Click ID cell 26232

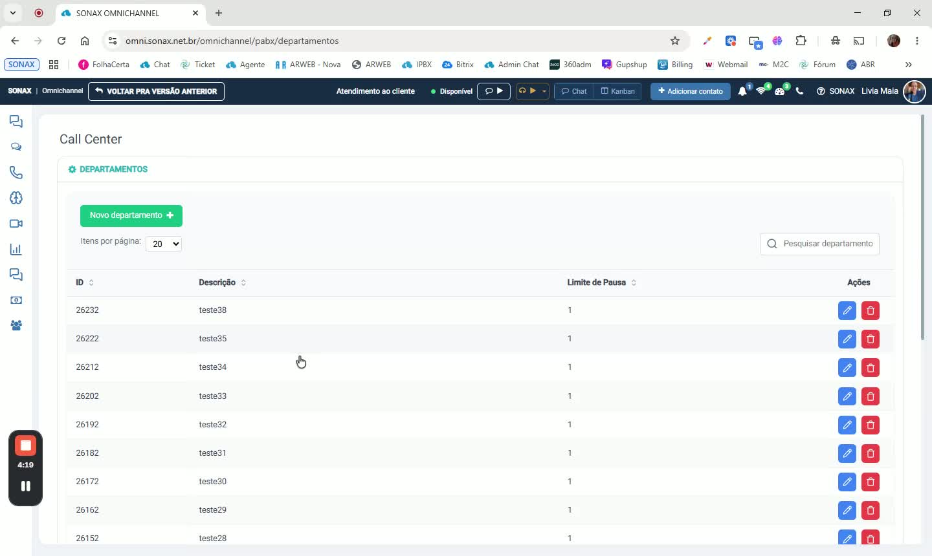click(87, 310)
